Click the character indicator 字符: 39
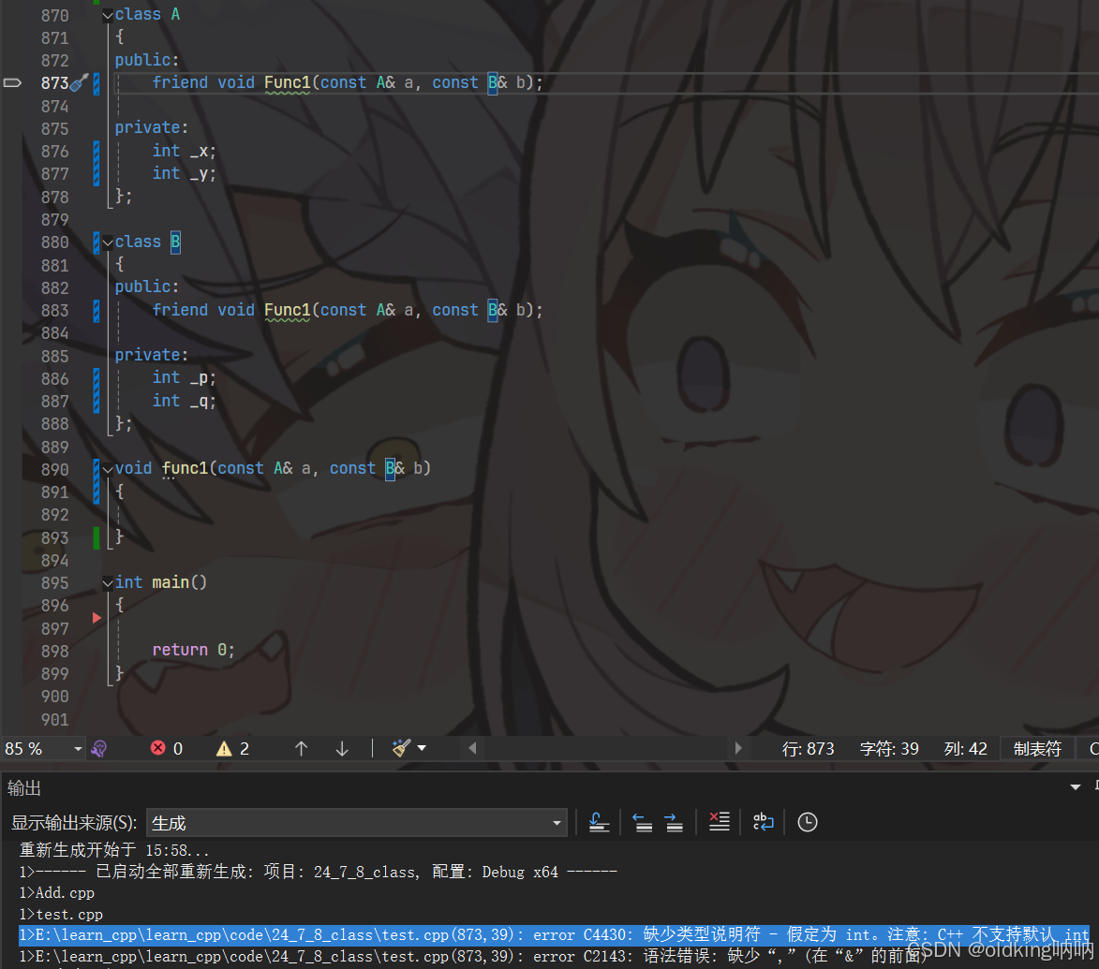Viewport: 1099px width, 969px height. point(889,749)
